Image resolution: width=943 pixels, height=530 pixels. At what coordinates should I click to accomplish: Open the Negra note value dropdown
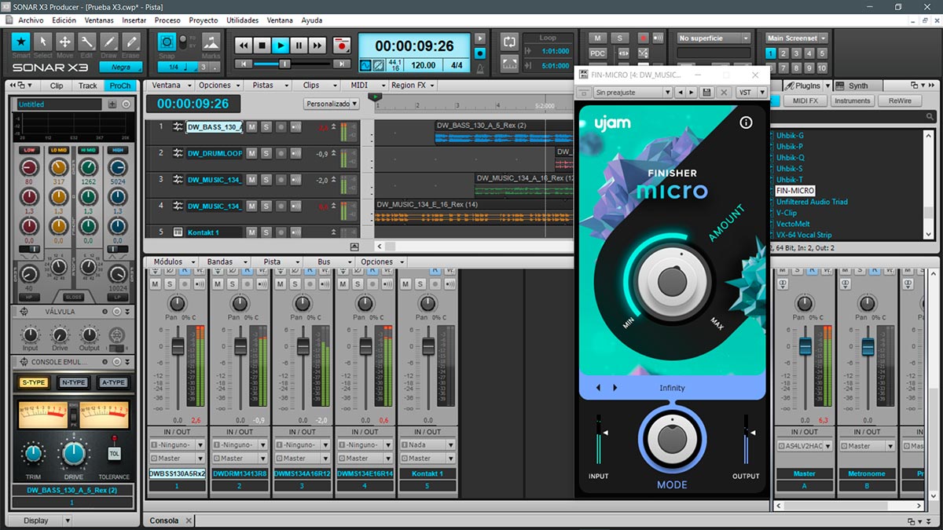point(120,68)
